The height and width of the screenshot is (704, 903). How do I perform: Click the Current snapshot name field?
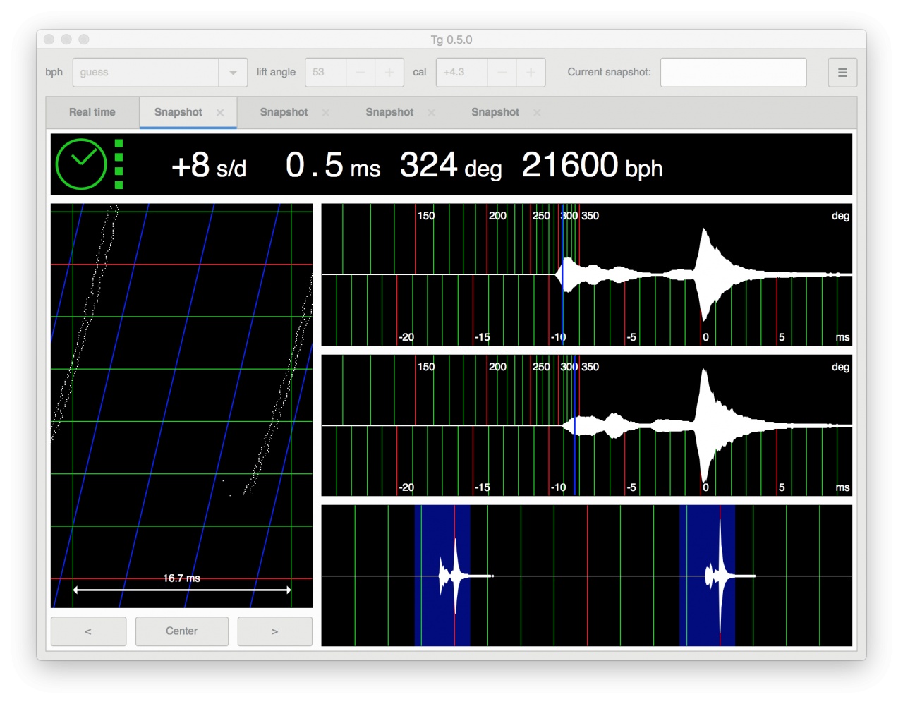[x=733, y=73]
